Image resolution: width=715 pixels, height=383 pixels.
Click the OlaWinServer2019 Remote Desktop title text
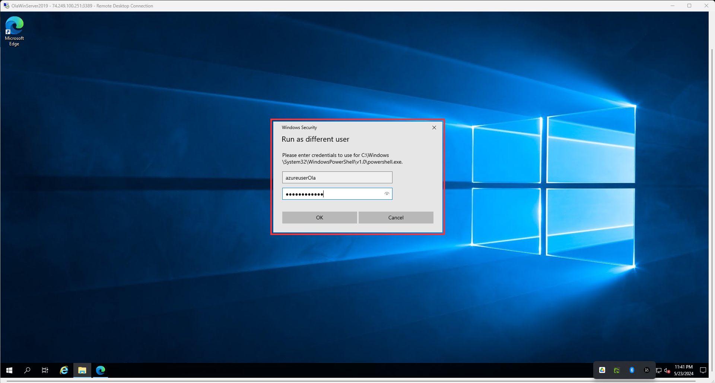coord(82,6)
